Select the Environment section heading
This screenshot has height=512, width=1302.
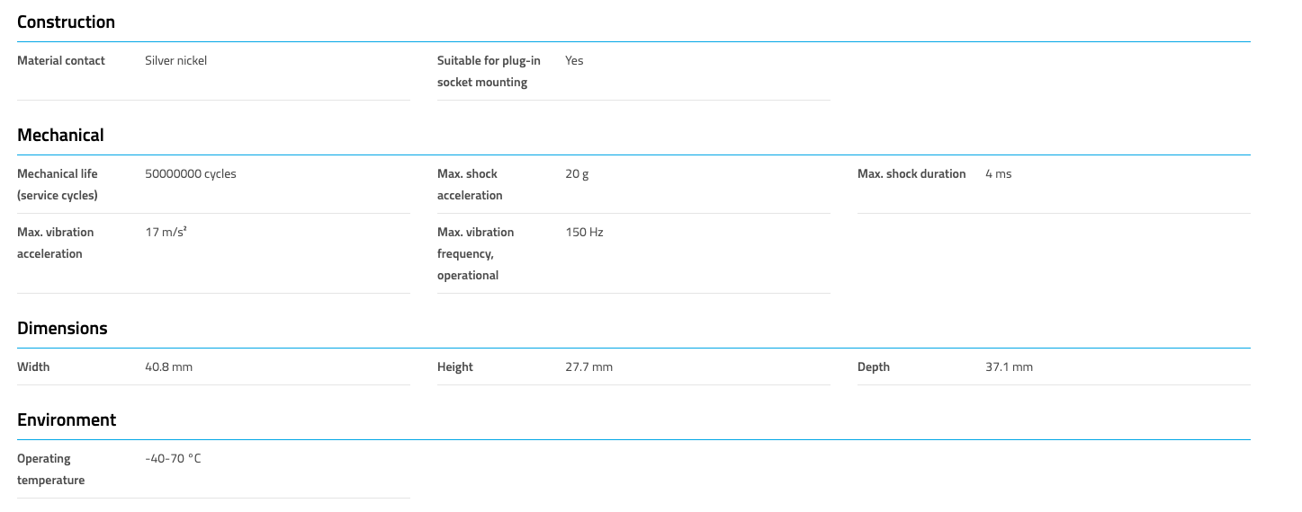tap(67, 420)
